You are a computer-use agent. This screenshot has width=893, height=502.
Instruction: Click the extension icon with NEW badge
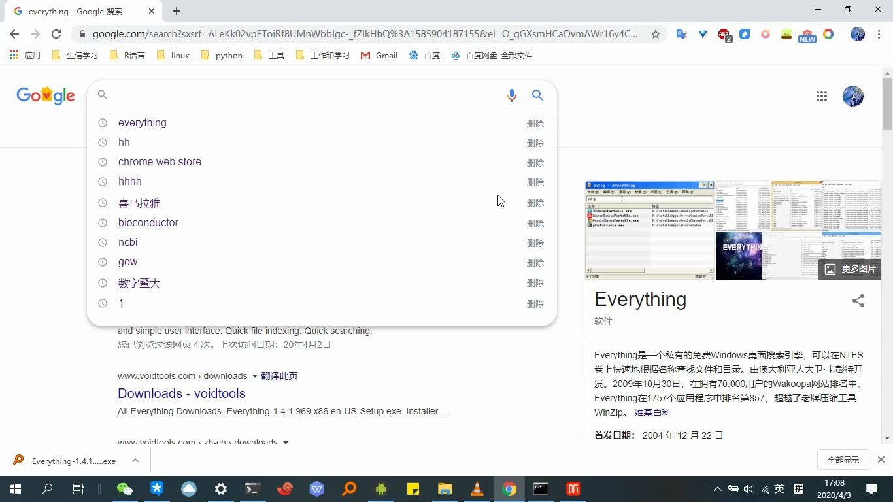(807, 35)
